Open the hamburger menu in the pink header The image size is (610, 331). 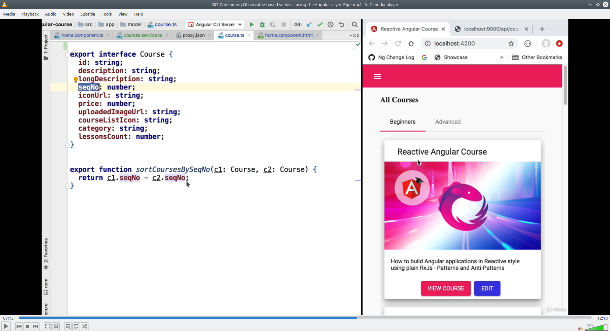(x=377, y=76)
